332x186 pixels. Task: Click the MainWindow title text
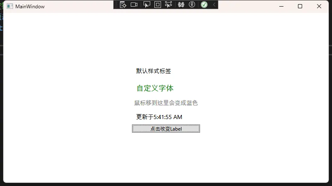tap(30, 7)
